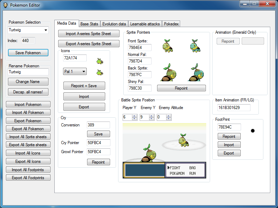Decrease Enemy Altitude with down arrow

pos(169,118)
